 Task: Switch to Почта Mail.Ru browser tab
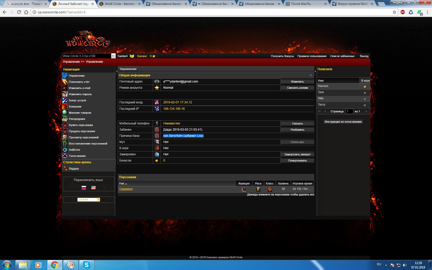point(306,4)
